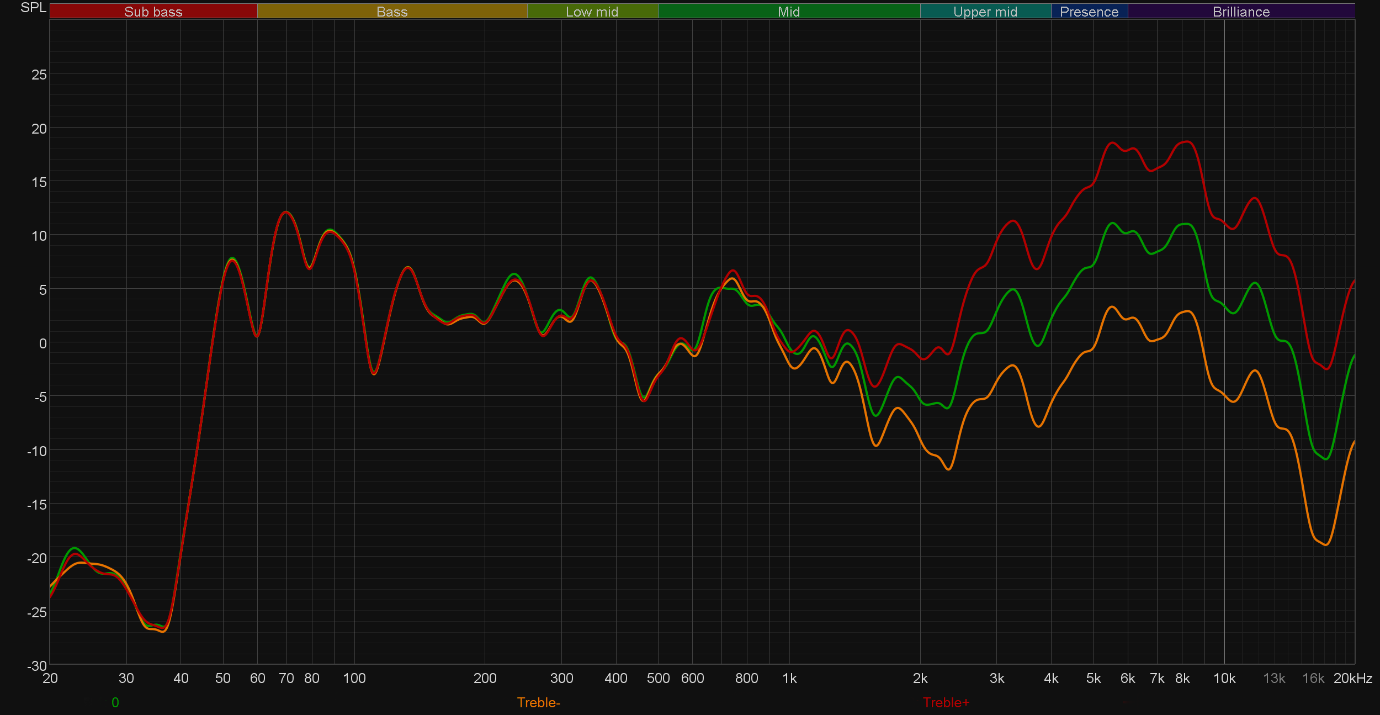
Task: Click the Sub bass band label
Action: click(x=153, y=12)
